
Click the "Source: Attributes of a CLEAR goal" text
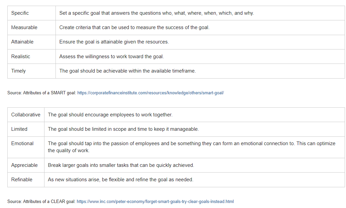(41, 202)
